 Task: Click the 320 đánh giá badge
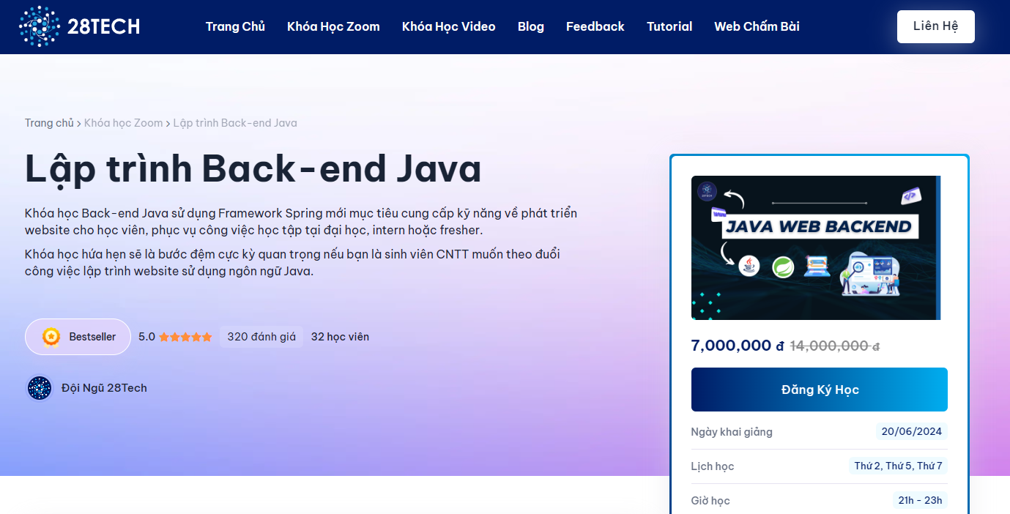(x=261, y=336)
